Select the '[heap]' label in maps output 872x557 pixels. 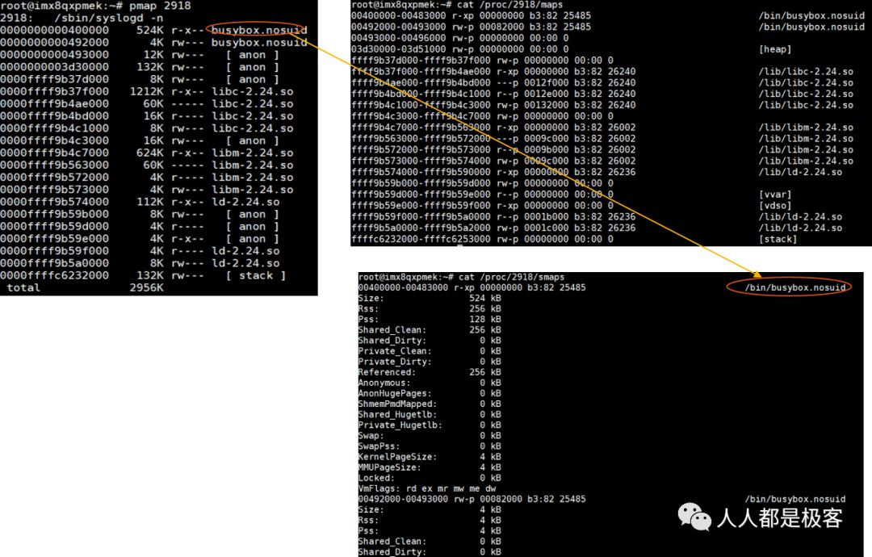tap(774, 49)
